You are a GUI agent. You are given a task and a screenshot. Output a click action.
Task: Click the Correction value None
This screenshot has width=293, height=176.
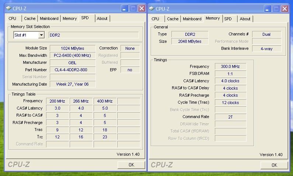(130, 48)
